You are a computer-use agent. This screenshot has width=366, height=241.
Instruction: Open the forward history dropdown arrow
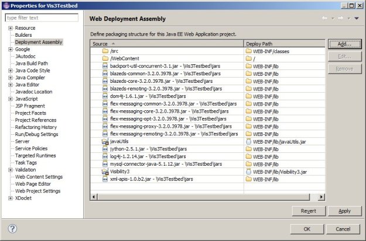point(349,18)
